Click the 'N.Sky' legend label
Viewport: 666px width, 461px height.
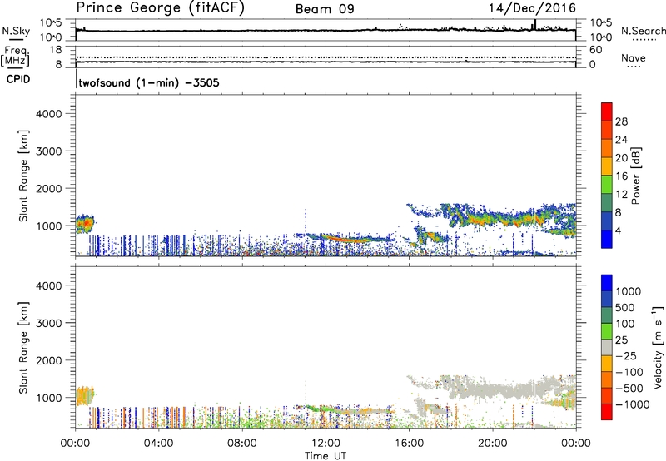point(16,31)
